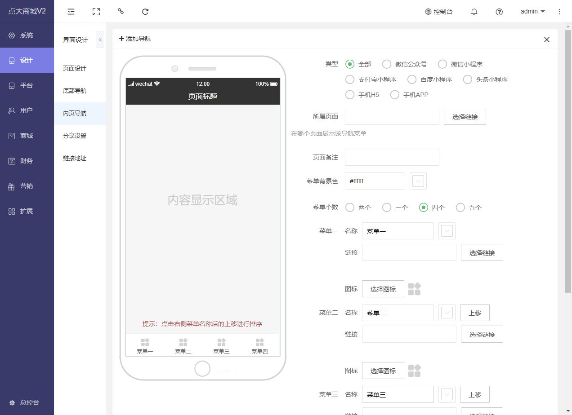Click 选择链接 button next to 所属页面
Image resolution: width=572 pixels, height=415 pixels.
click(465, 116)
